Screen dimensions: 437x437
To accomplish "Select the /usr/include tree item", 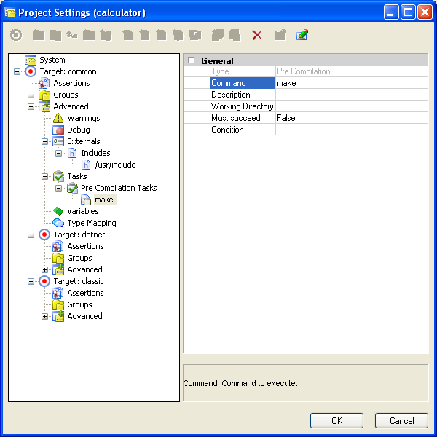I will [115, 165].
